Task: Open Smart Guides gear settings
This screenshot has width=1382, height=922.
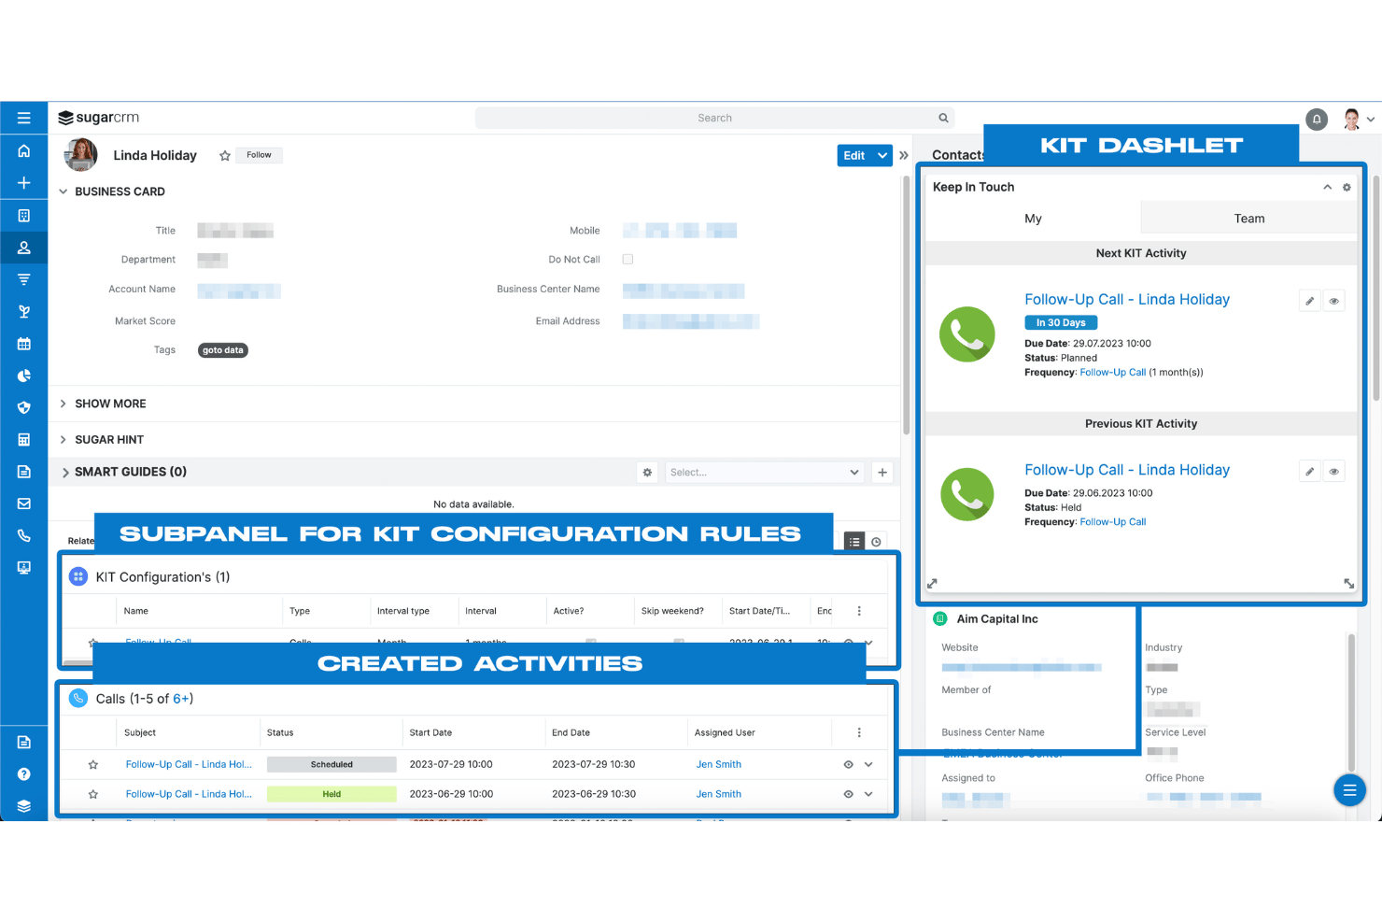Action: click(x=647, y=473)
